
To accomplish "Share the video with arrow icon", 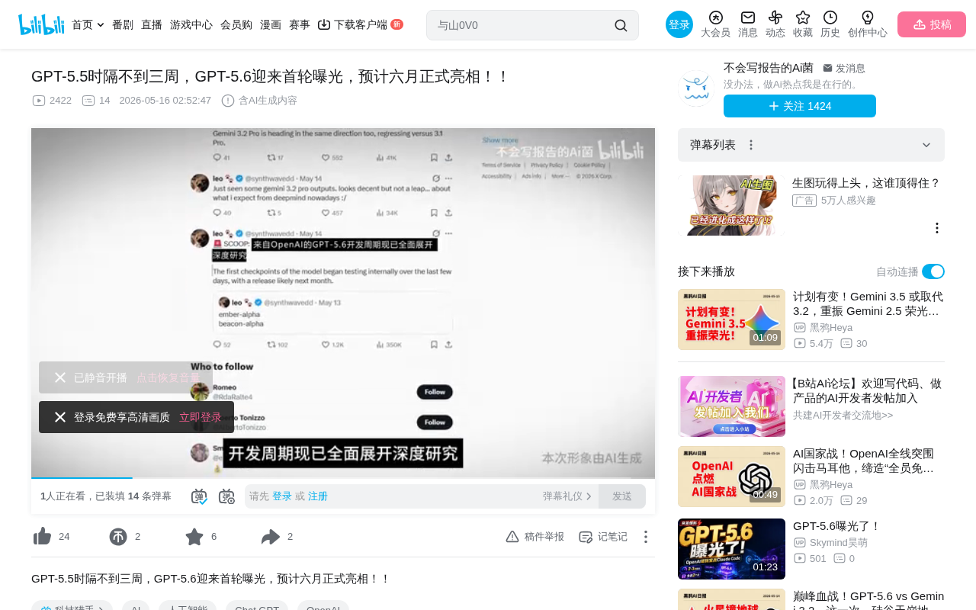I will point(271,537).
